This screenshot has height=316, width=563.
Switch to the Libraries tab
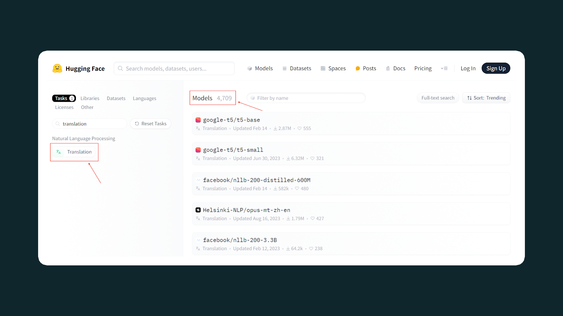90,98
